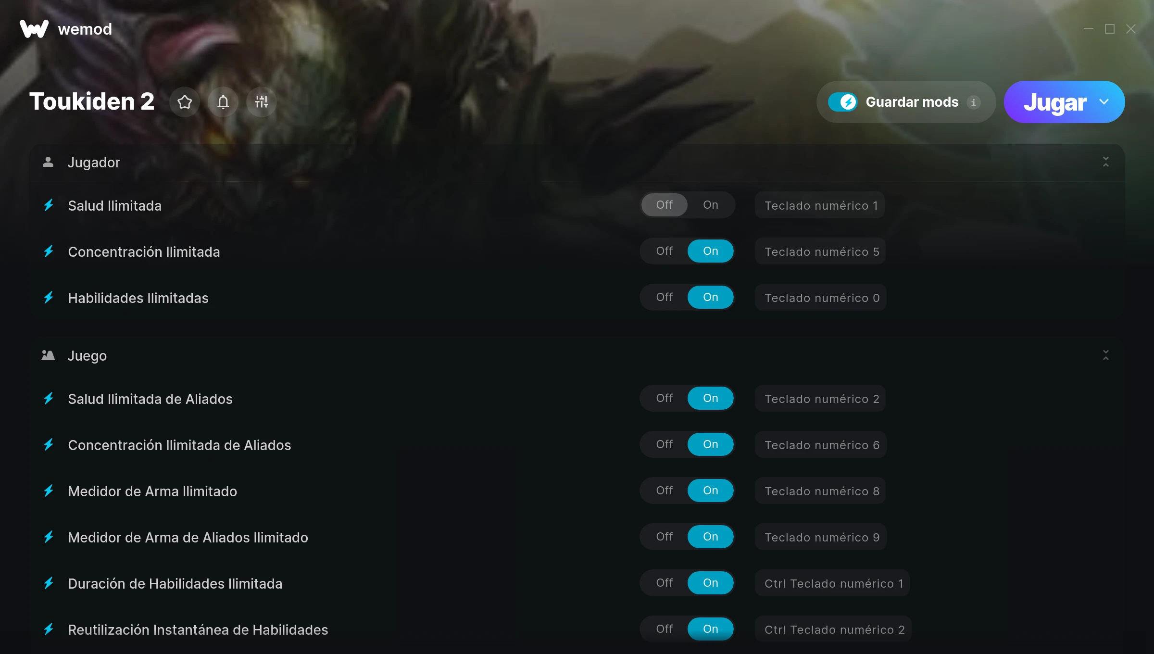Open notifications via the bell icon

point(223,102)
